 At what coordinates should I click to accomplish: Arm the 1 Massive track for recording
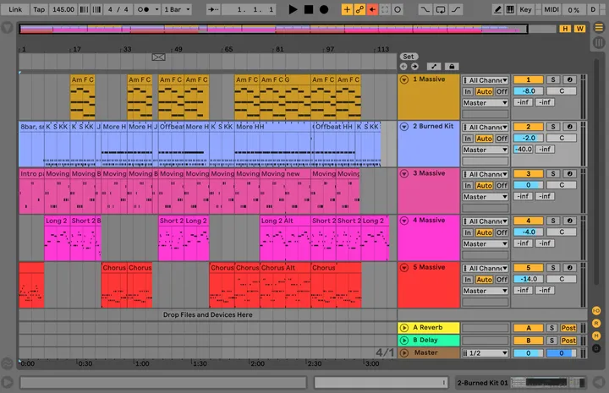click(x=568, y=79)
